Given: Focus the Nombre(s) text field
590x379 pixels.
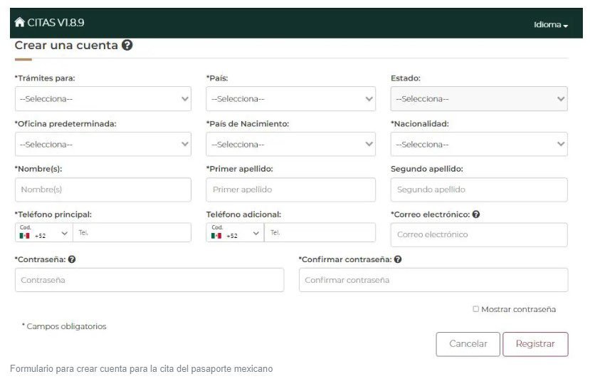Looking at the screenshot, I should click(x=103, y=189).
